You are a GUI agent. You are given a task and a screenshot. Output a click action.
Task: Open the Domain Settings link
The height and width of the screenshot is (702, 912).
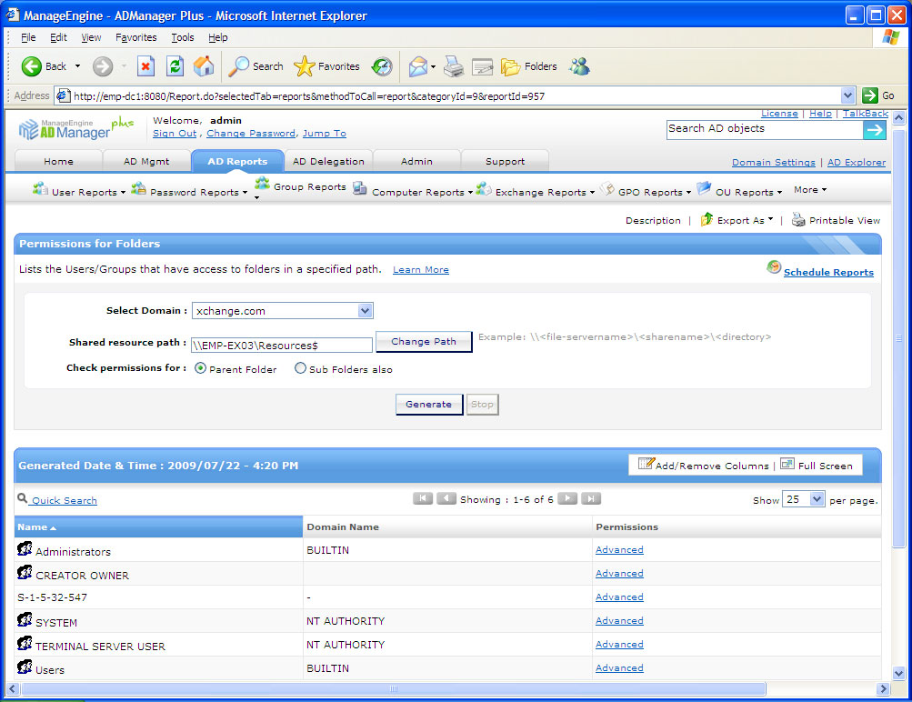(774, 162)
